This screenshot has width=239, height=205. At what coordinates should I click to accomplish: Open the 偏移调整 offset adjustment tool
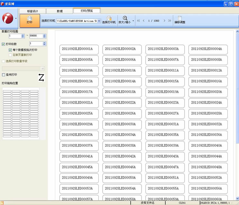click(180, 20)
